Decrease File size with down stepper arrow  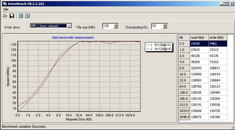pyautogui.click(x=116, y=27)
